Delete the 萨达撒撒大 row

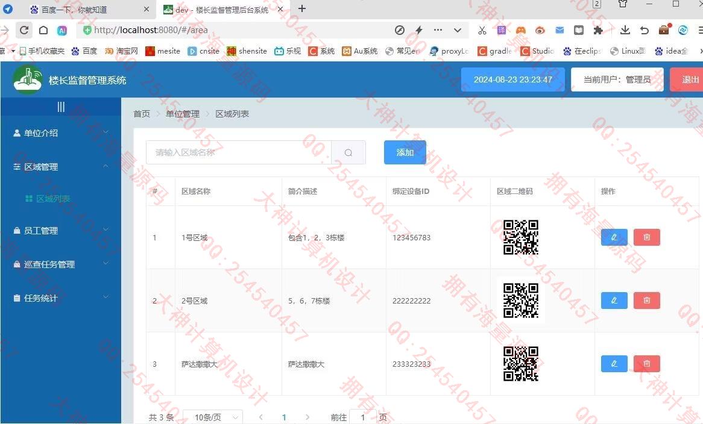pyautogui.click(x=647, y=364)
